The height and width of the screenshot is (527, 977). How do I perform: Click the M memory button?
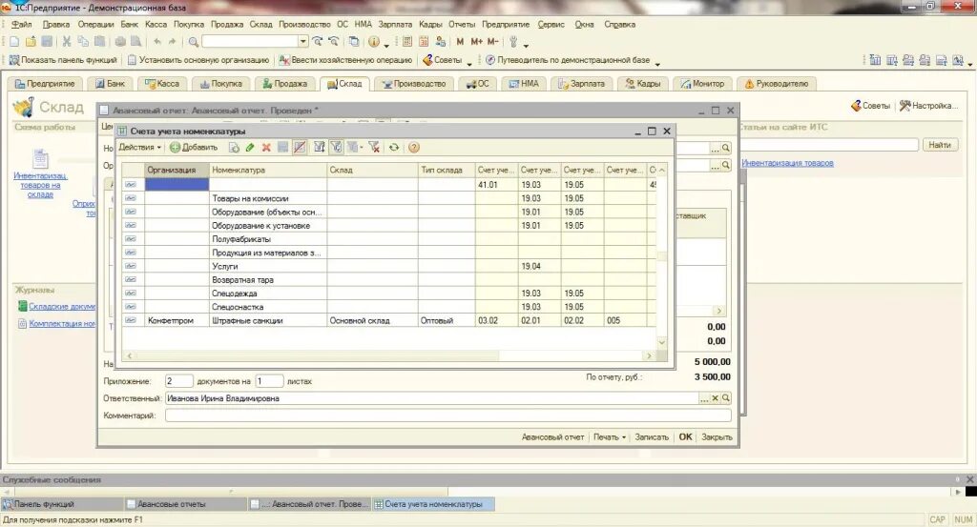[460, 42]
